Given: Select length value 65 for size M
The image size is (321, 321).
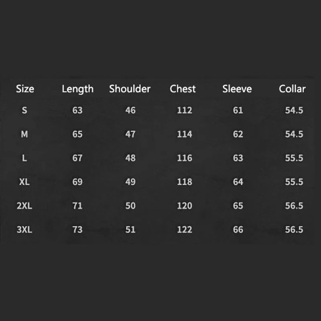Looking at the screenshot, I should (77, 134).
